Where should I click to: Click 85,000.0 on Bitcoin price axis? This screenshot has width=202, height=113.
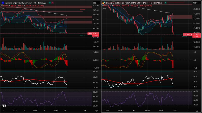coord(197,9)
